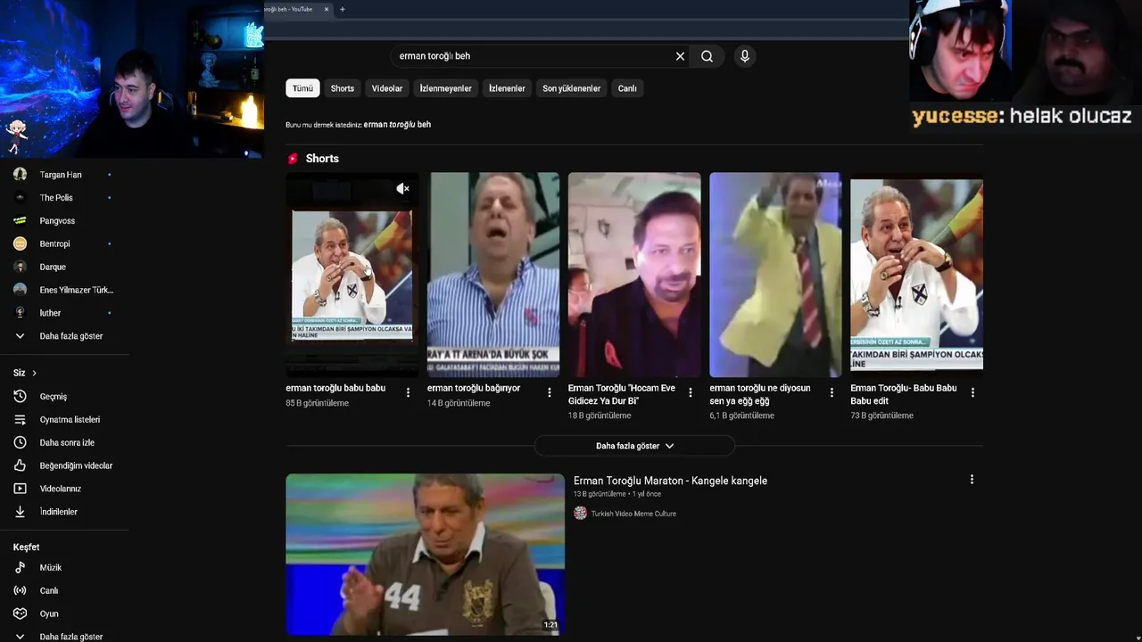The image size is (1142, 642).
Task: Start voice search with microphone icon
Action: click(745, 56)
